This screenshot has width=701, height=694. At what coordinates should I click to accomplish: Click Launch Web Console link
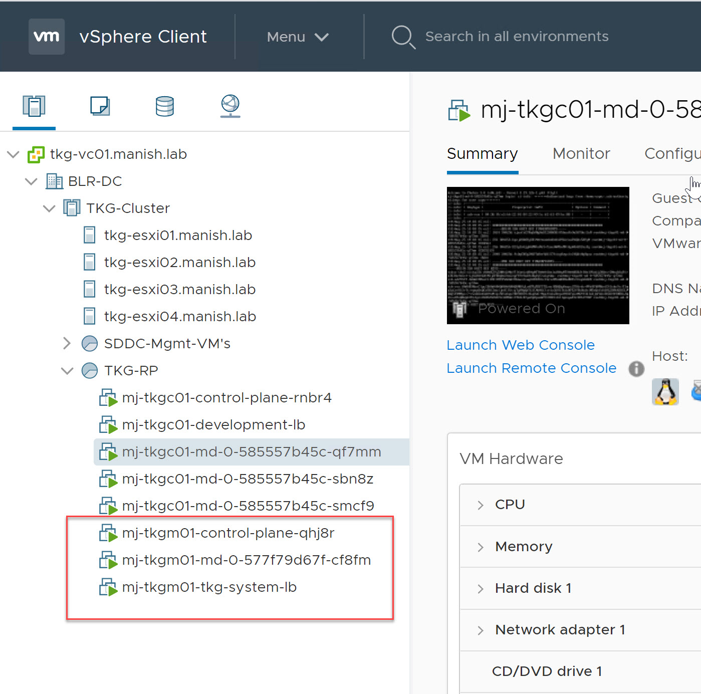(521, 345)
